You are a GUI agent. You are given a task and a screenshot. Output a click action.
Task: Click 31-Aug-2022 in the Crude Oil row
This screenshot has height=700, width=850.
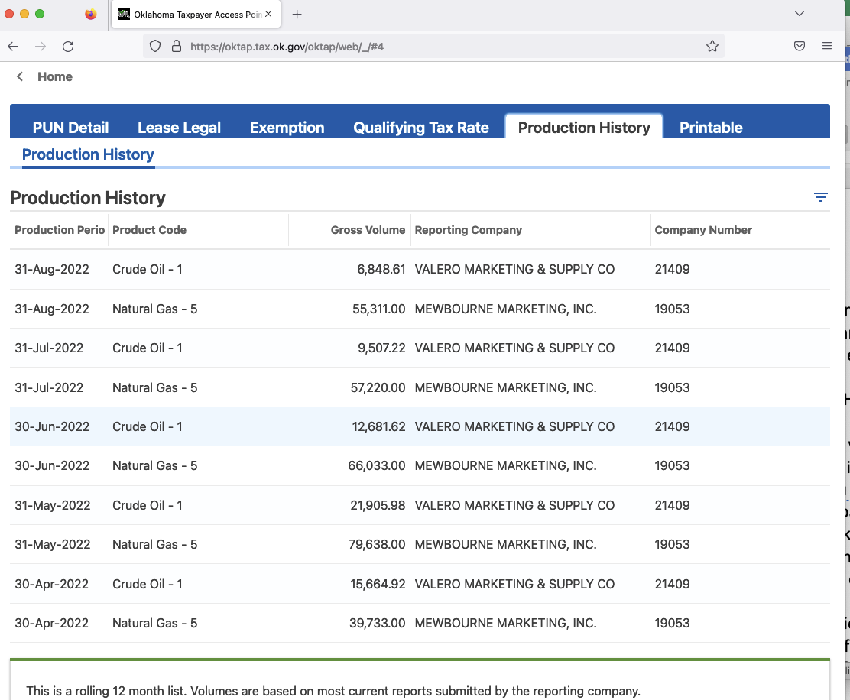51,269
